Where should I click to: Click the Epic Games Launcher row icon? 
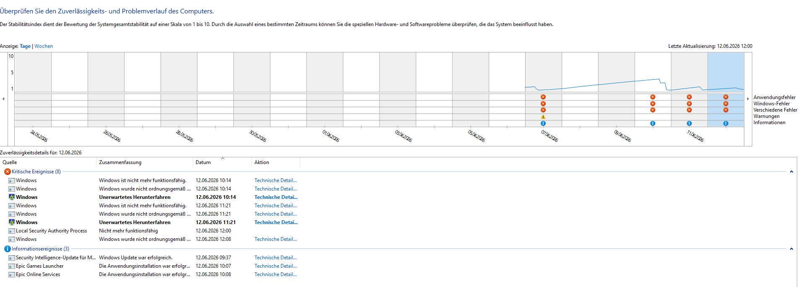click(x=12, y=266)
